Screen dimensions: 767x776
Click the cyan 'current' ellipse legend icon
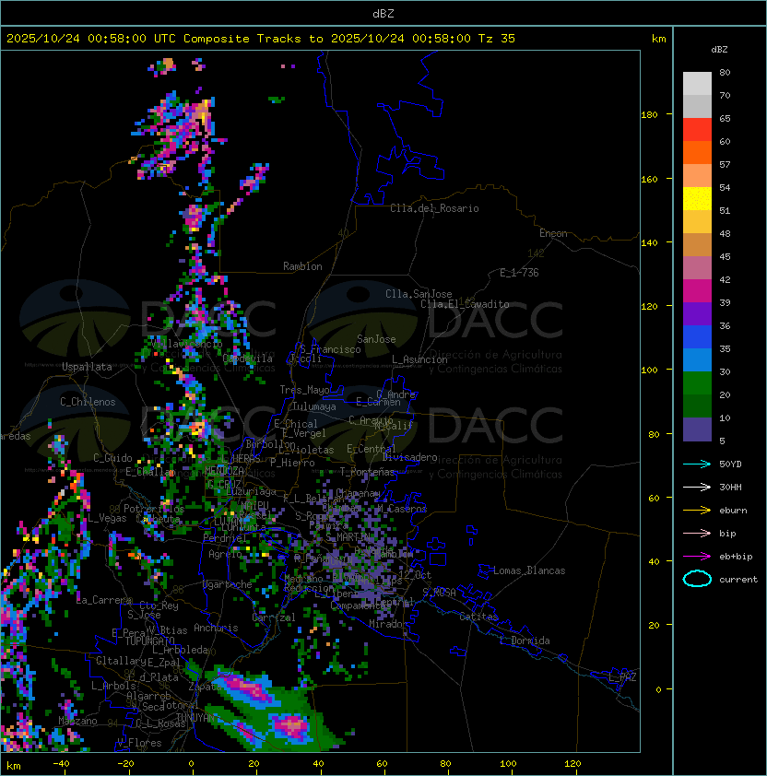pos(697,579)
